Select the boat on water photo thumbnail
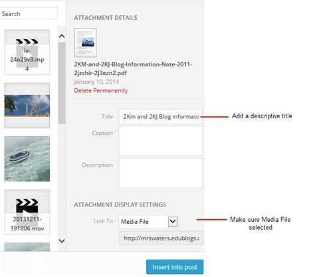The image size is (315, 277). [x=27, y=159]
